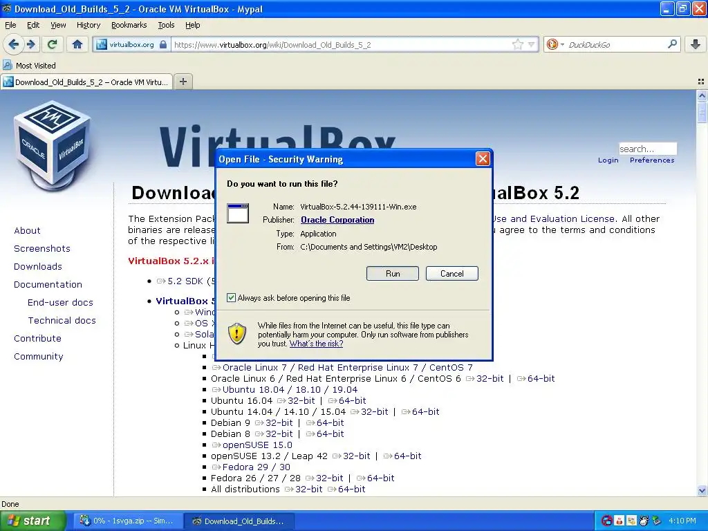Open the 5.2 SDK download link
This screenshot has height=531, width=708.
point(185,281)
